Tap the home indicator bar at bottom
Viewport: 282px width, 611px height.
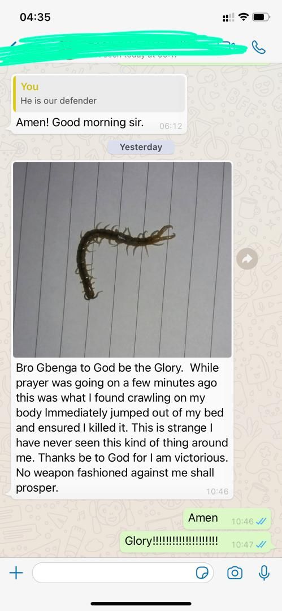click(x=141, y=604)
